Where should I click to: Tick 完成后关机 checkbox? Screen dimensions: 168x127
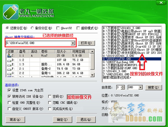[x=50, y=109]
